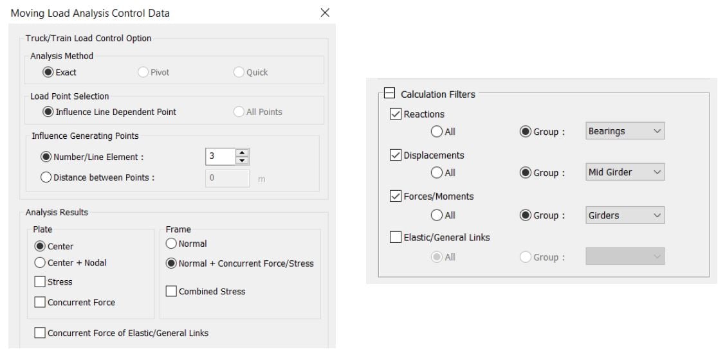
Task: Open the Bearings group dropdown
Action: click(625, 131)
